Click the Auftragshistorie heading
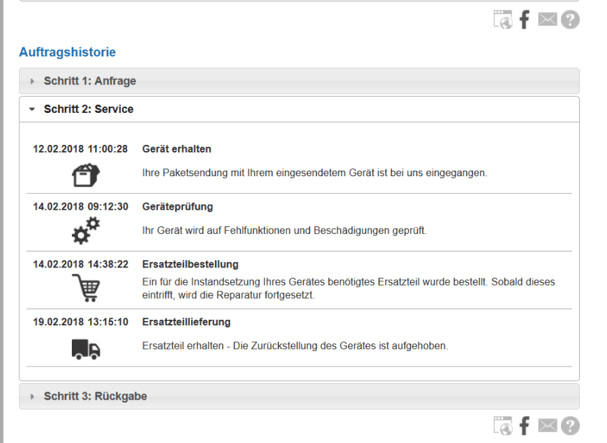607x443 pixels. click(67, 52)
